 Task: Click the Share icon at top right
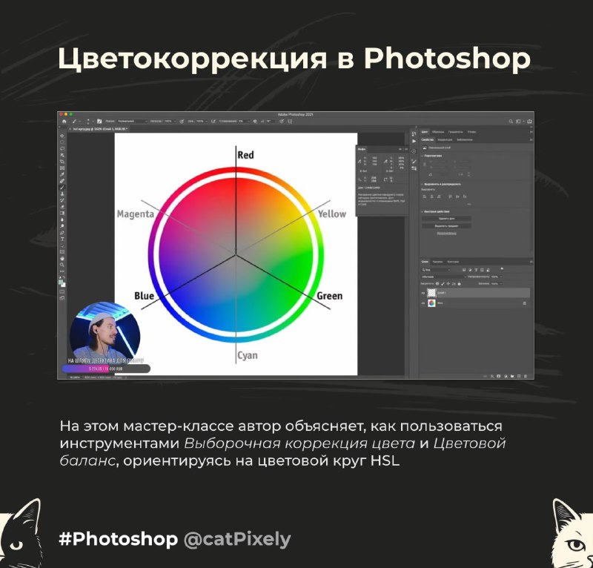coord(529,122)
